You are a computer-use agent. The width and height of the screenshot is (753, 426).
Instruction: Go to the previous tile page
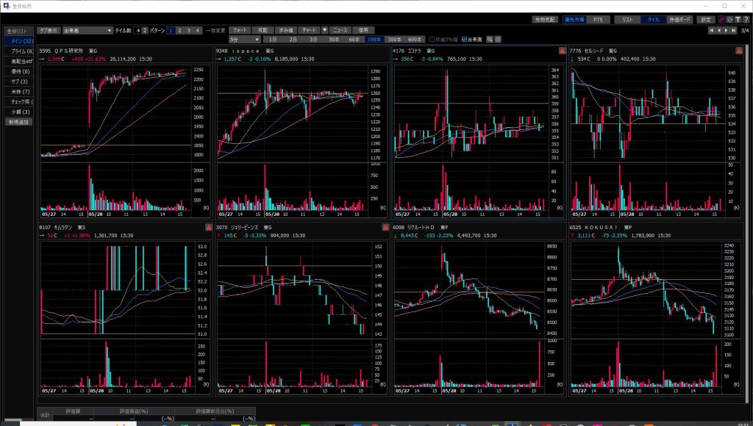point(719,30)
